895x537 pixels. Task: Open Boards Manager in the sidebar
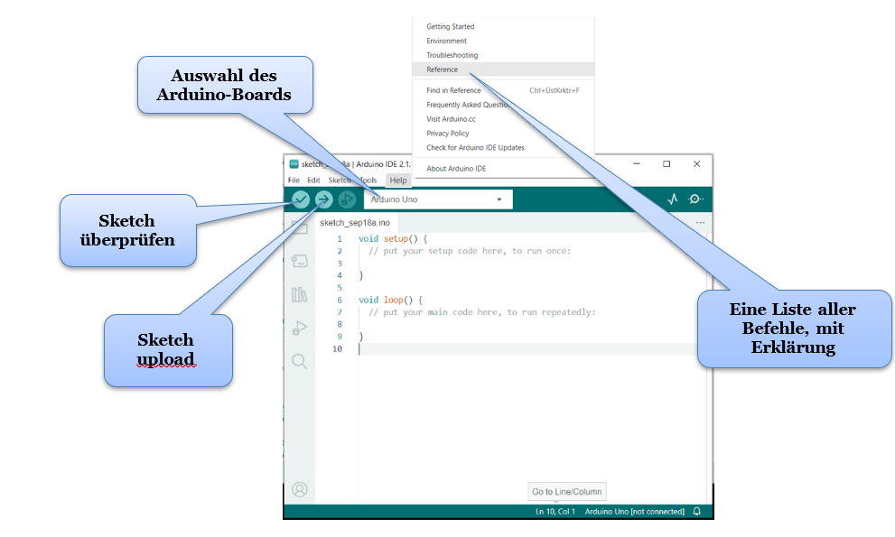[x=300, y=262]
